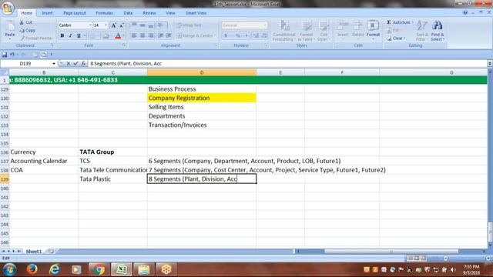Select column D header

coord(202,72)
